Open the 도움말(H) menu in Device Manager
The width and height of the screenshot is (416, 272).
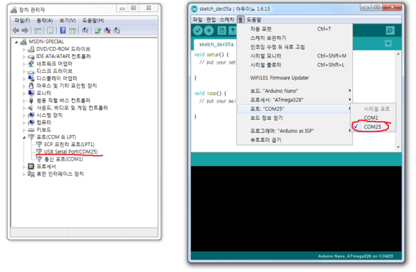[93, 21]
